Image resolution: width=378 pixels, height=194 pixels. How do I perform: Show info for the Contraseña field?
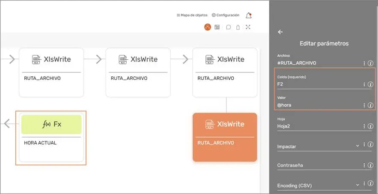coord(371,165)
